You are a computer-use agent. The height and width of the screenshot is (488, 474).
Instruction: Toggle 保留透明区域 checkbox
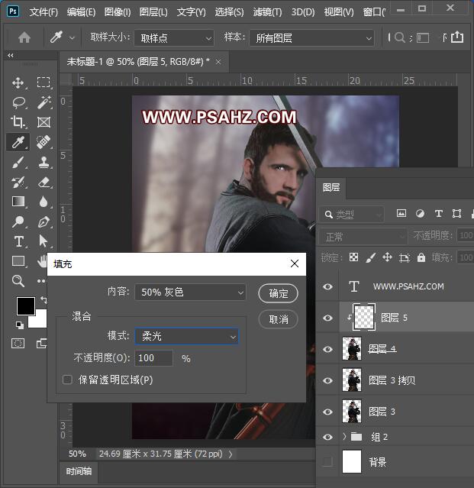[67, 380]
